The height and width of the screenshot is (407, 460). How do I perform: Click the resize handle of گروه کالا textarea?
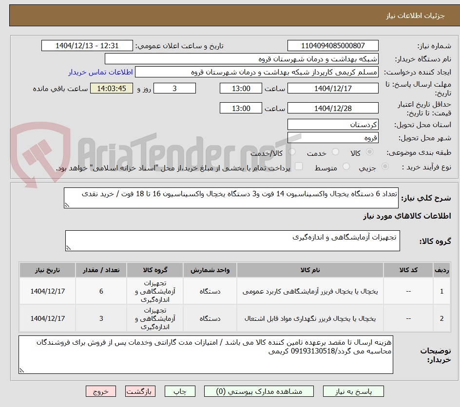tap(68, 248)
